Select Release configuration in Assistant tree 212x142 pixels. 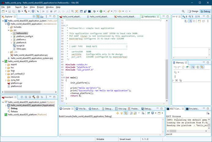[14, 111]
